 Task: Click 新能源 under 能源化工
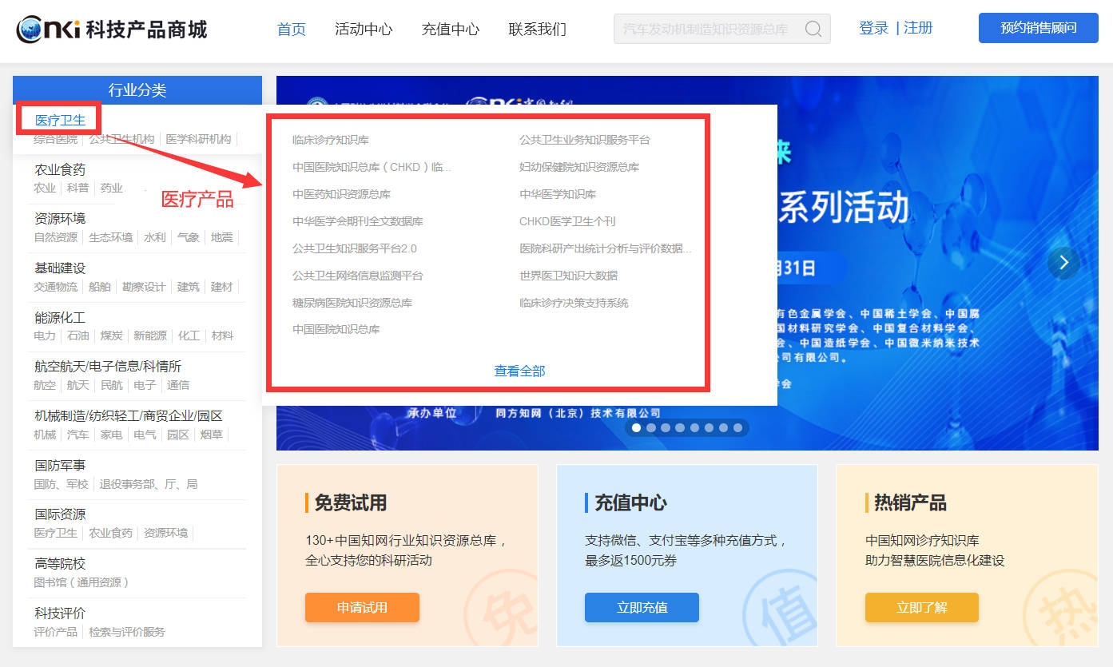(x=149, y=335)
